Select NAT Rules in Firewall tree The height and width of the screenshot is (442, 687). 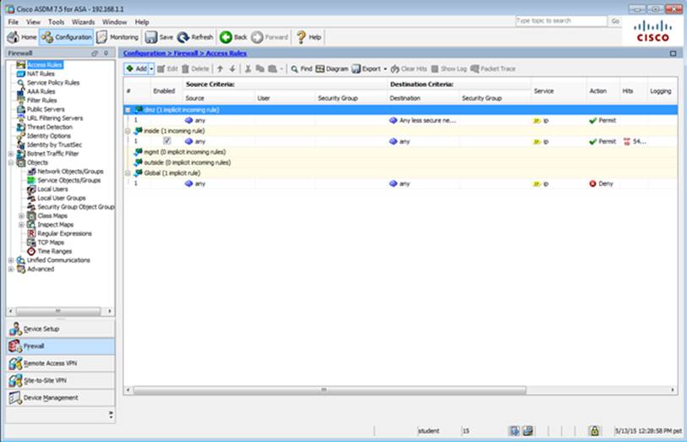tap(41, 74)
